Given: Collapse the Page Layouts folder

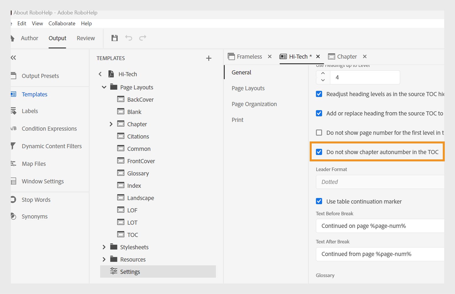Looking at the screenshot, I should click(104, 87).
